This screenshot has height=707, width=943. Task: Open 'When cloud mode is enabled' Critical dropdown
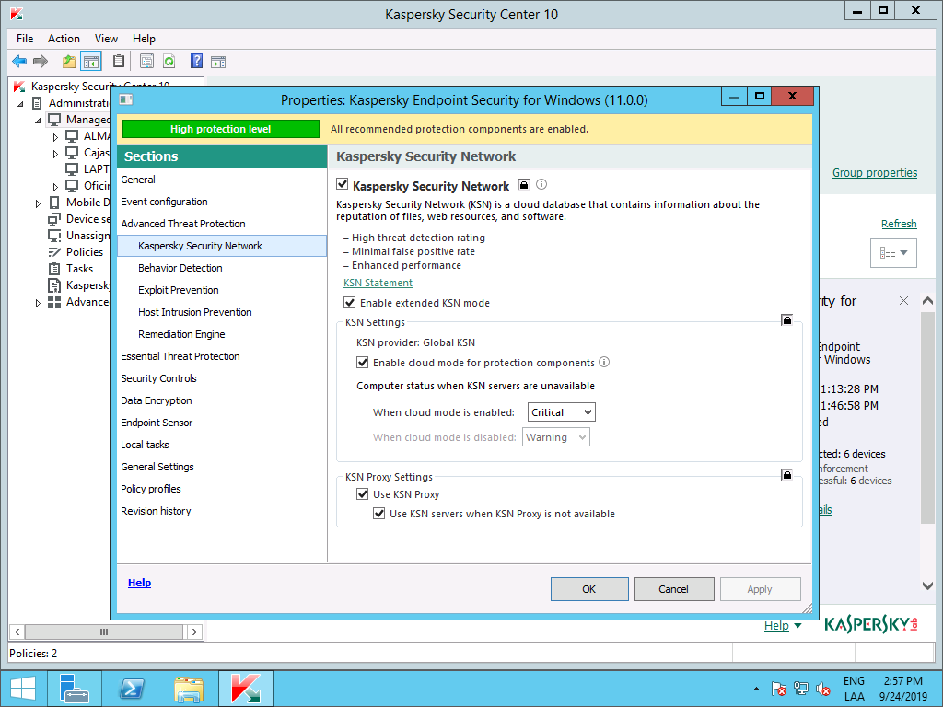tap(561, 412)
